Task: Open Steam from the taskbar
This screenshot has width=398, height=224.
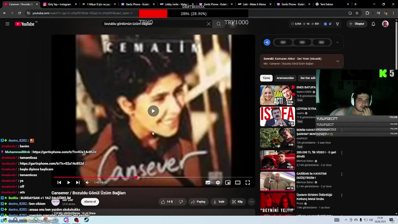Action: (x=86, y=220)
